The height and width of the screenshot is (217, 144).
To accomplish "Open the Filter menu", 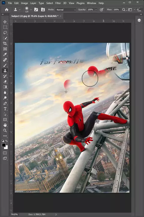I will pyautogui.click(x=58, y=3).
